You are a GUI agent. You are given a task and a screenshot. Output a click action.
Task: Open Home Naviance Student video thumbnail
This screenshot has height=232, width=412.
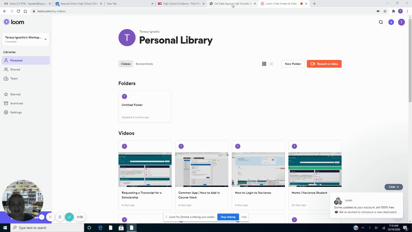pyautogui.click(x=315, y=169)
